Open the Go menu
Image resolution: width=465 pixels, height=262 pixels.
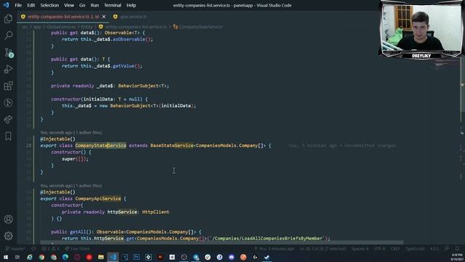tap(82, 5)
